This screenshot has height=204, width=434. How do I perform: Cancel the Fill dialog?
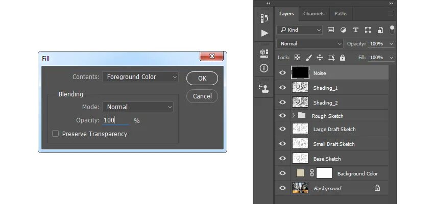(x=202, y=96)
